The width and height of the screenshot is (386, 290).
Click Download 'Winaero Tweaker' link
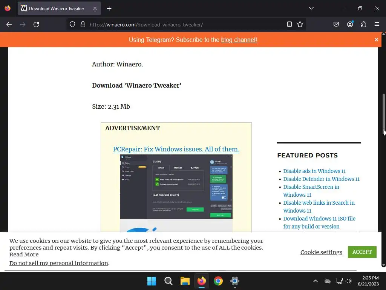(136, 85)
